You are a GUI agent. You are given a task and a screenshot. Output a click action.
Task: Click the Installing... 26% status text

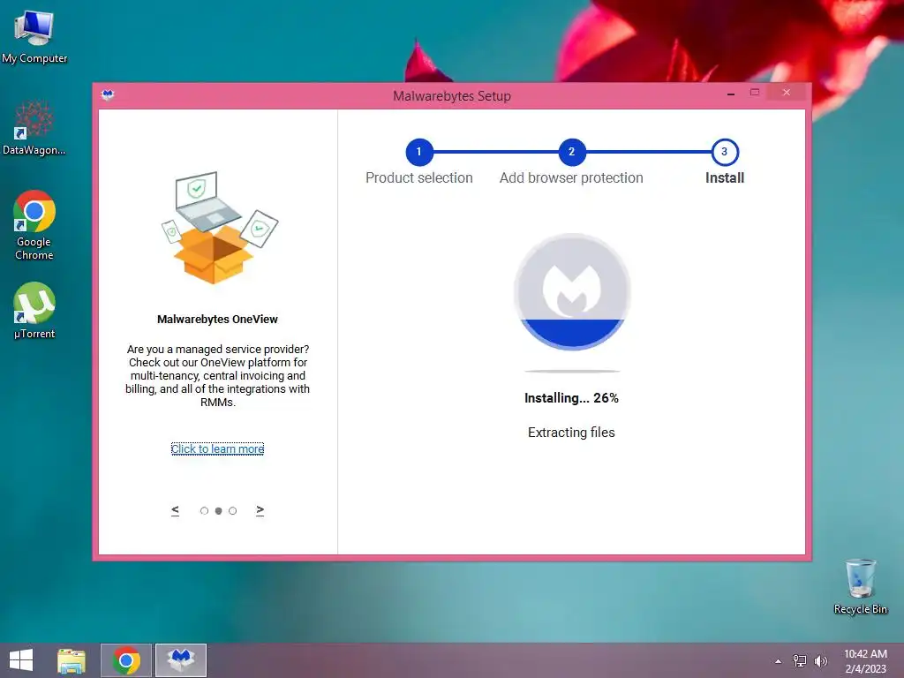point(571,398)
